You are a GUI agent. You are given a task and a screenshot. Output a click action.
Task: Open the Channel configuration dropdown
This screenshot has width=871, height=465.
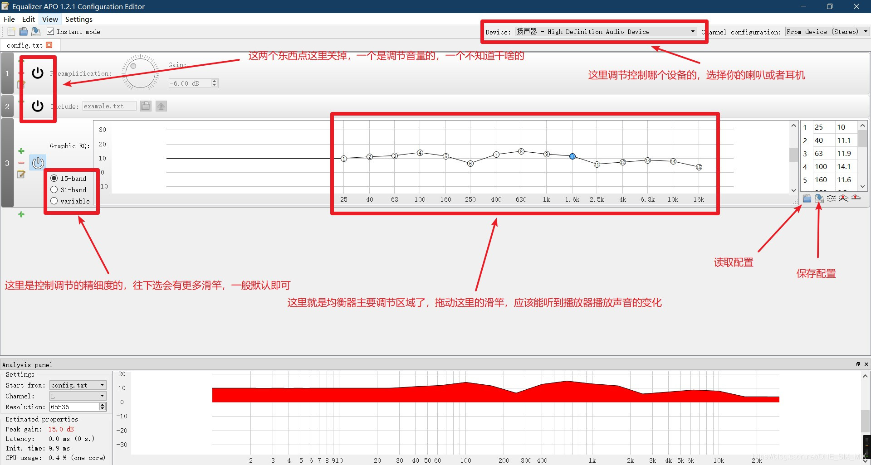coord(827,32)
